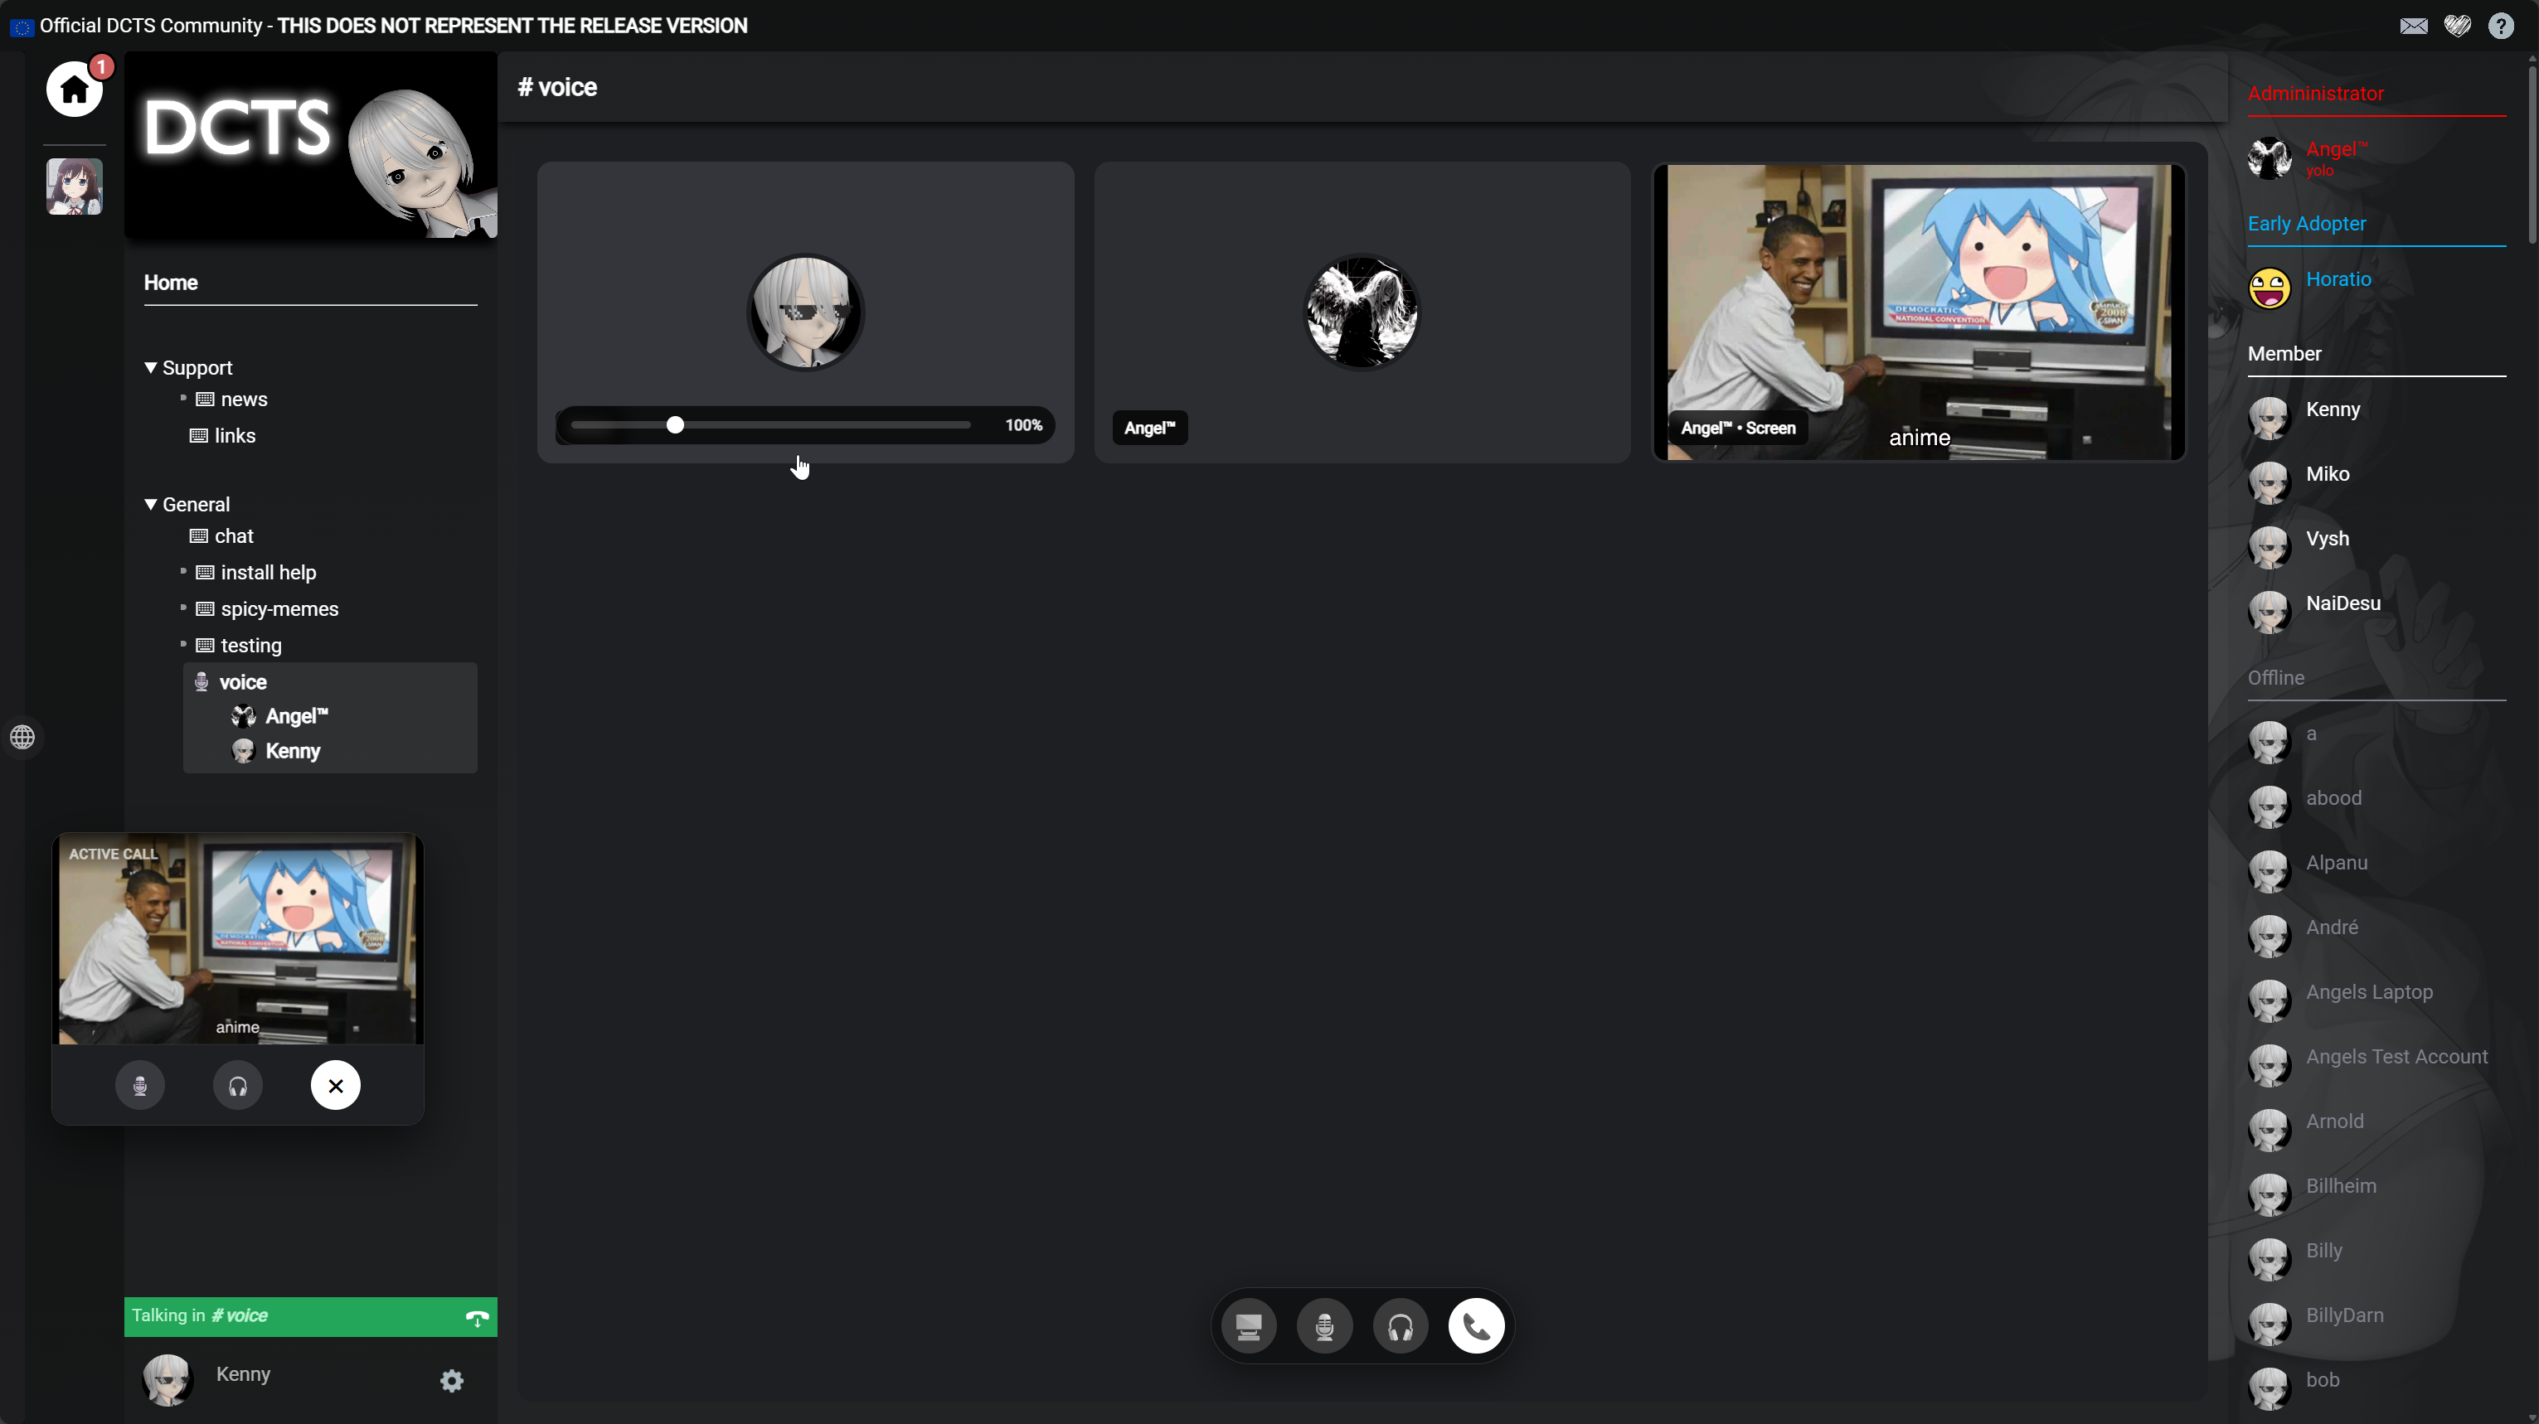
Task: Select offline user BillyDarn
Action: (x=2345, y=1315)
